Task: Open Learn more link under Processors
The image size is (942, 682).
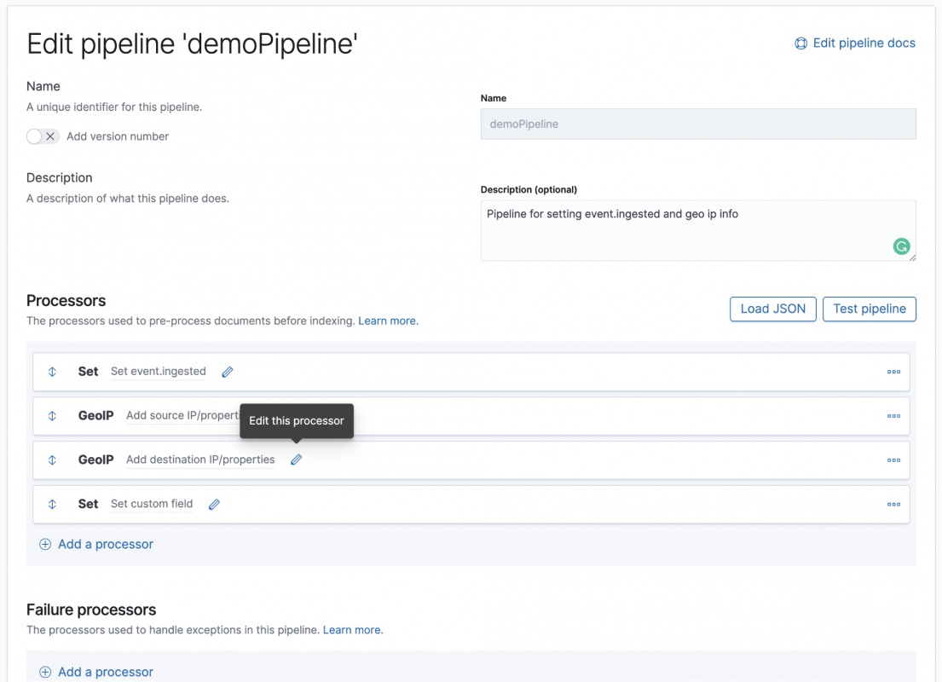Action: point(388,321)
